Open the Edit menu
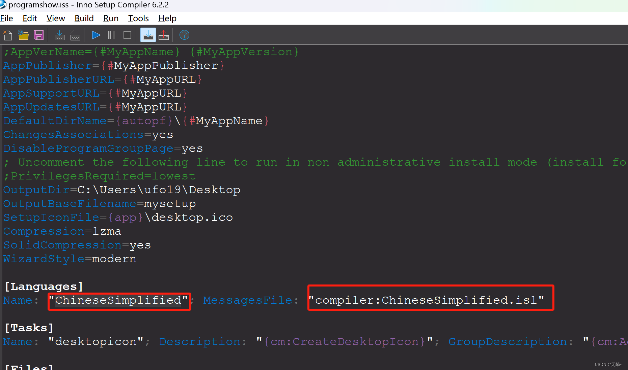 pyautogui.click(x=29, y=18)
